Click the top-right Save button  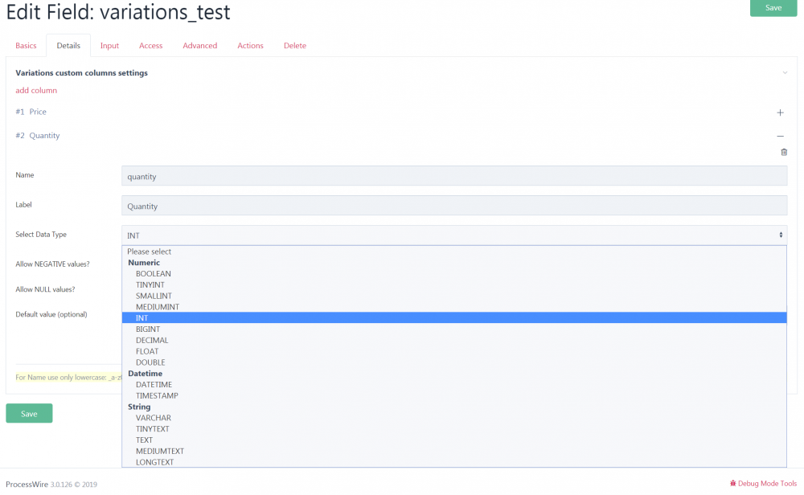click(x=773, y=8)
